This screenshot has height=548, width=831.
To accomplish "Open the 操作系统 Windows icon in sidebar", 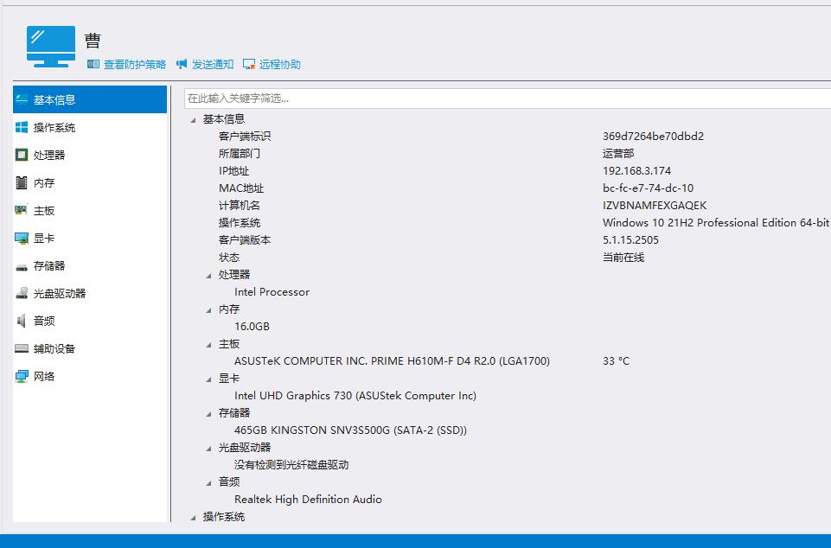I will (x=22, y=127).
